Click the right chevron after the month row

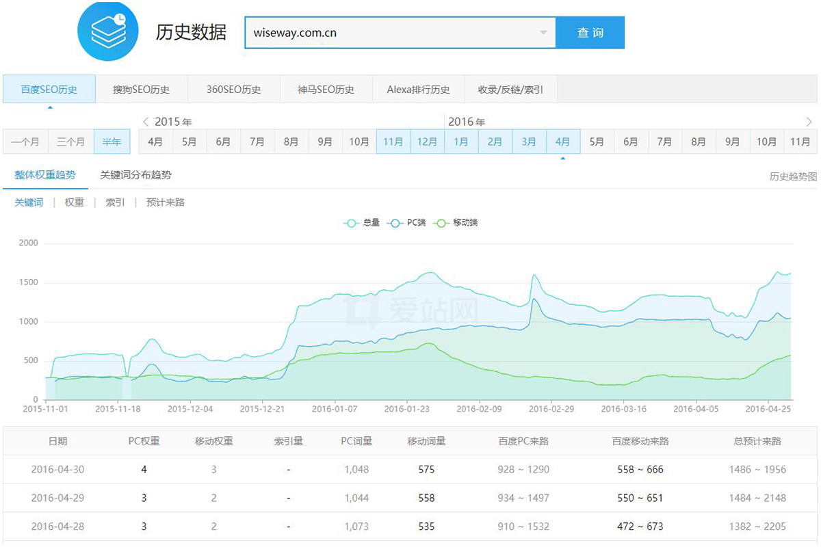(809, 122)
